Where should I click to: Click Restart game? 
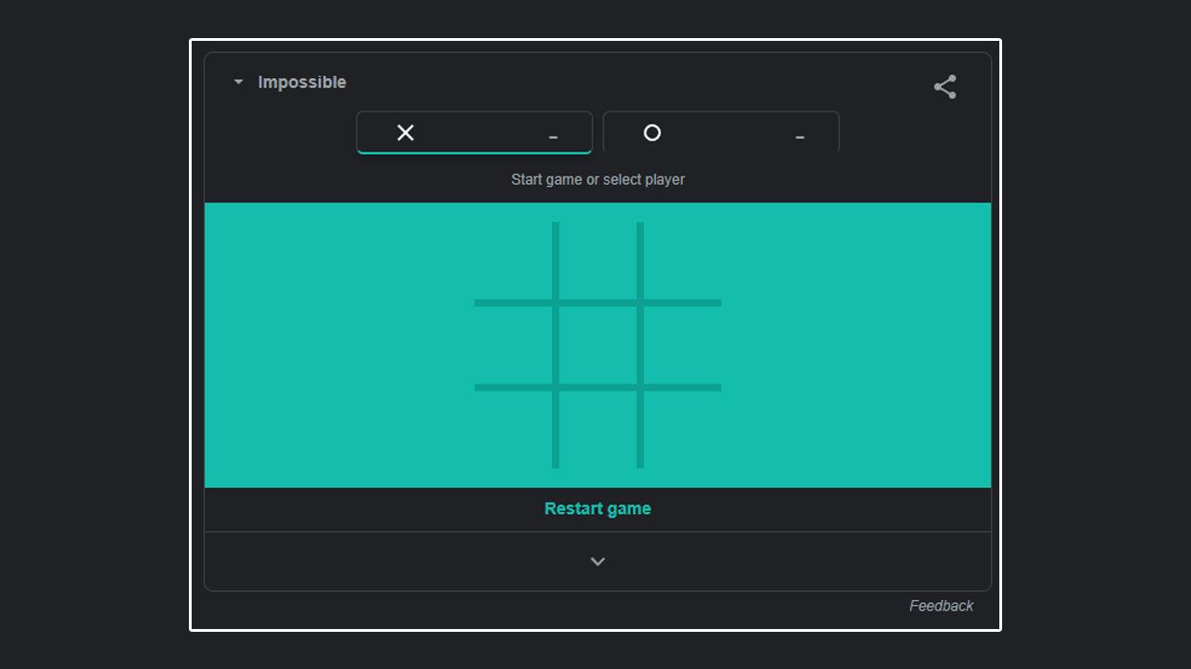coord(597,508)
